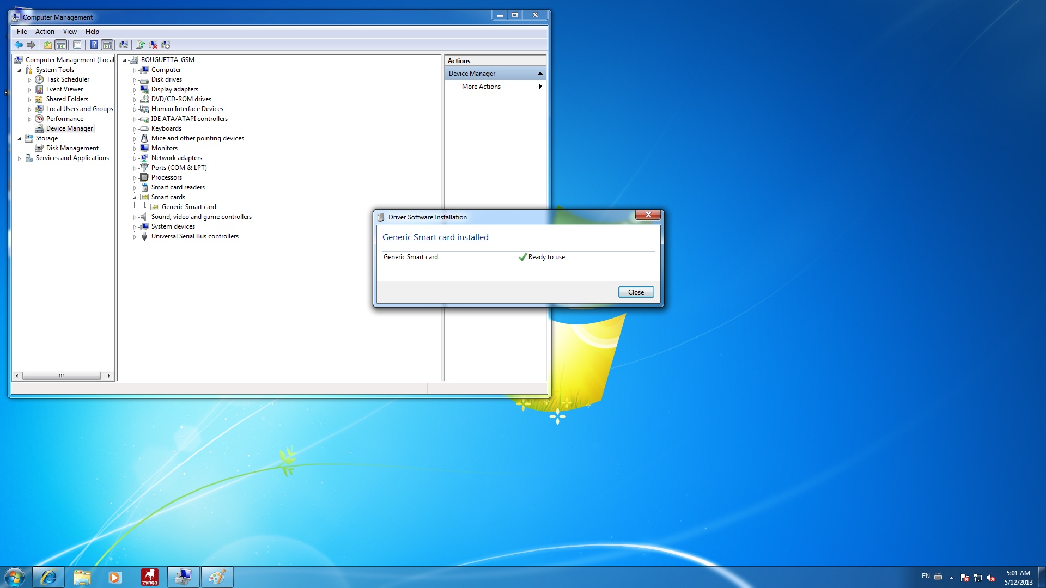Click the Up one level folder icon
Image resolution: width=1046 pixels, height=588 pixels.
point(47,45)
